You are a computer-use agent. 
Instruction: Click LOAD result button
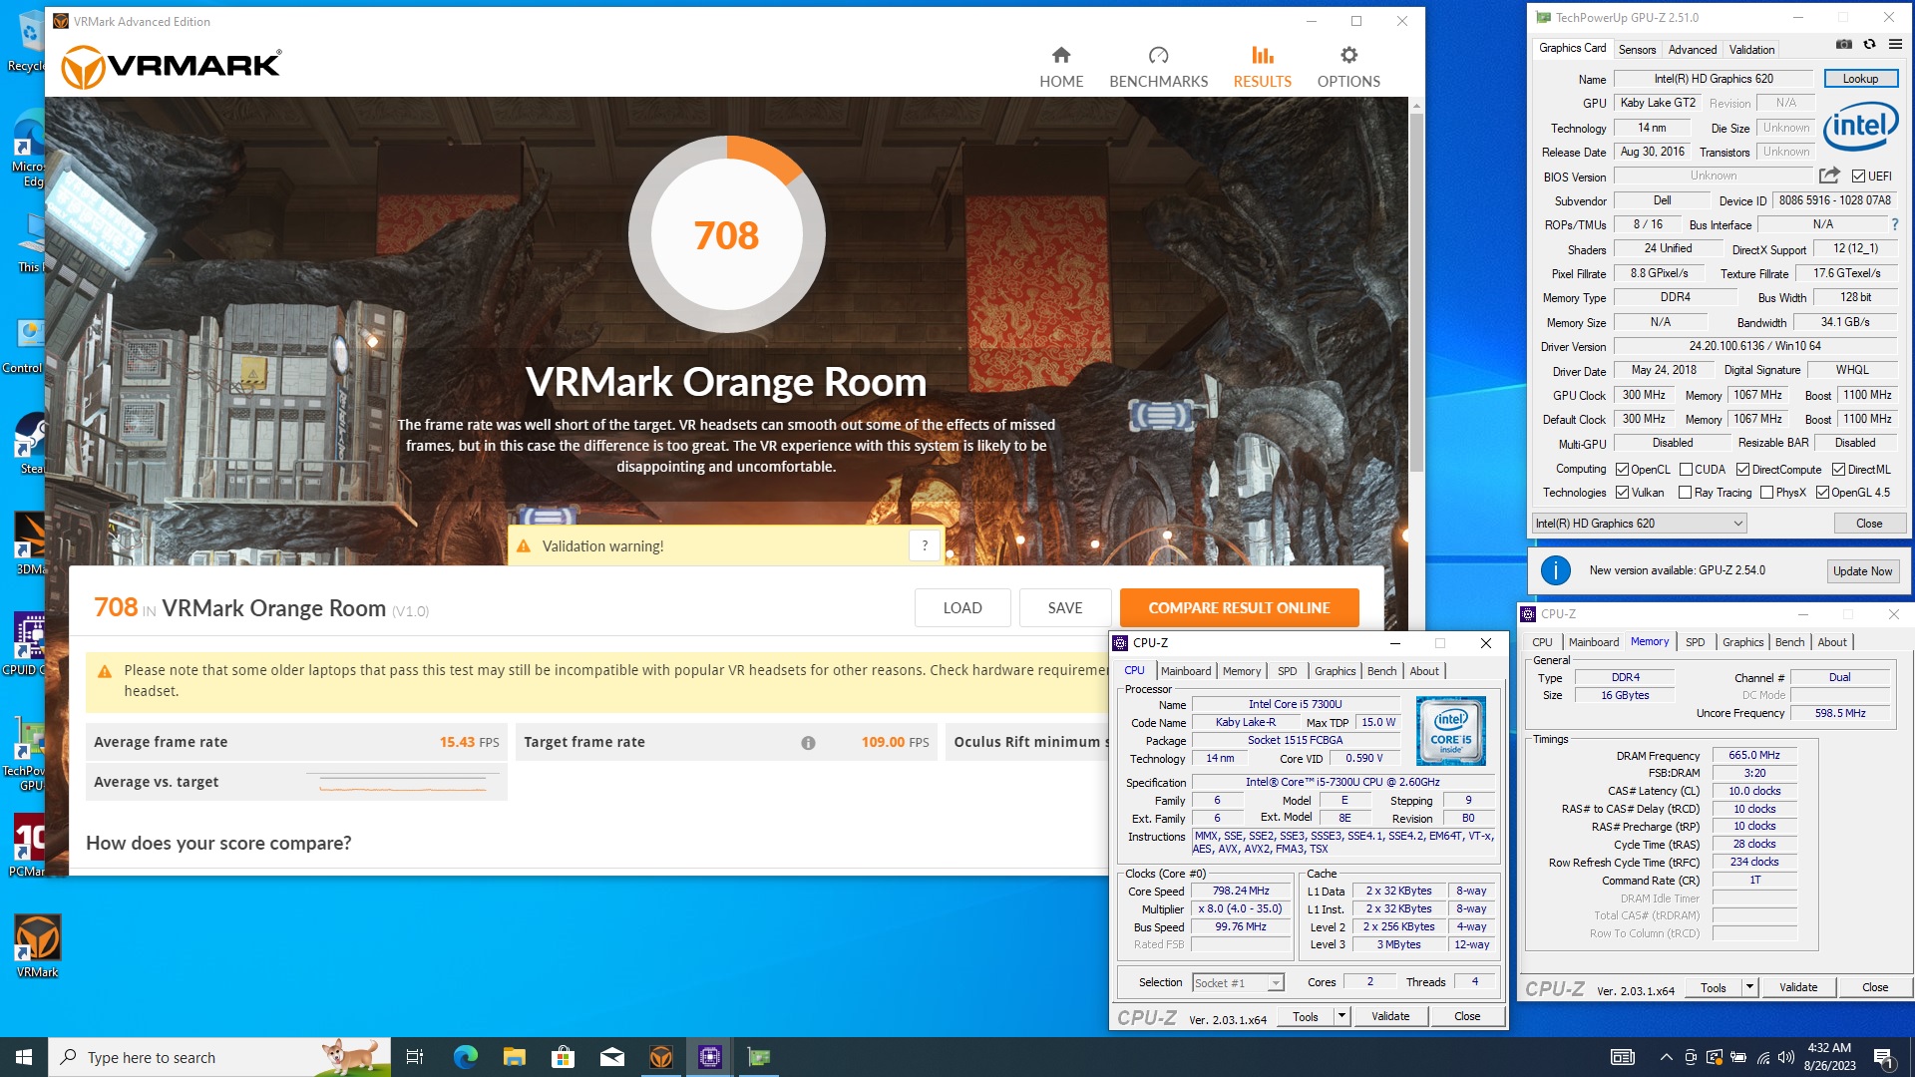coord(962,607)
